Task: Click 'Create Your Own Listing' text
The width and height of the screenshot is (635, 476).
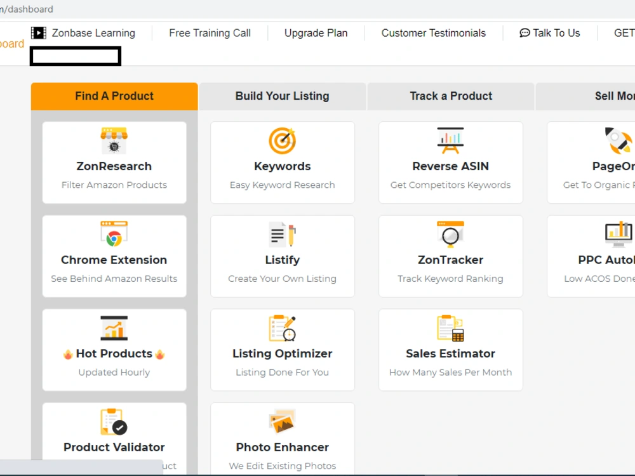Action: tap(283, 279)
